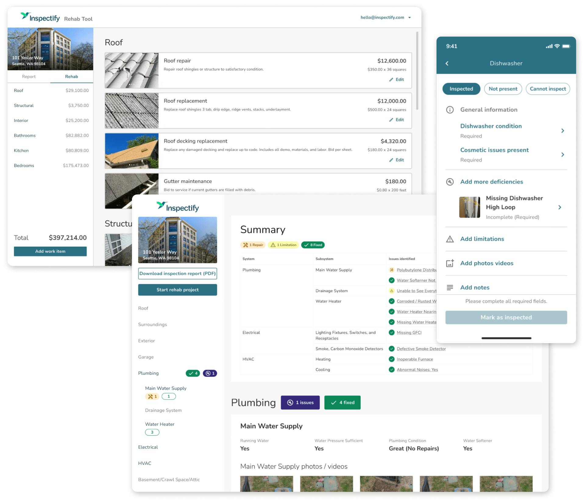Click the General information info icon
Screen dimensions: 585x503
[x=450, y=110]
